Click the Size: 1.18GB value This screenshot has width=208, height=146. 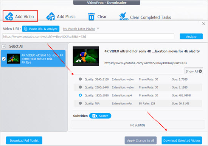pyautogui.click(x=180, y=87)
